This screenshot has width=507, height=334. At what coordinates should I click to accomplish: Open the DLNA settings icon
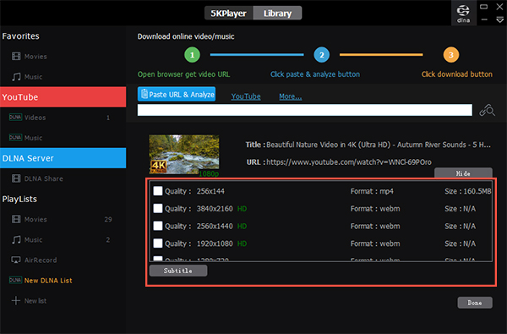pyautogui.click(x=463, y=13)
